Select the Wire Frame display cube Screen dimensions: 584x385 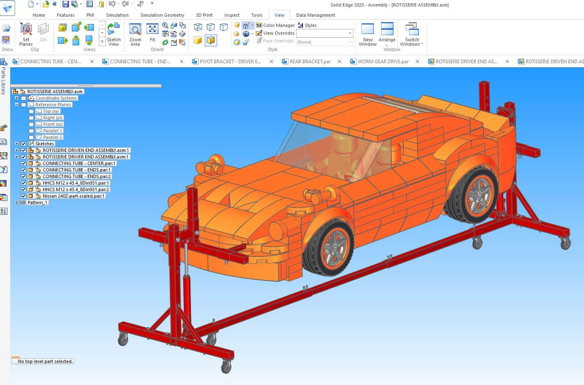pyautogui.click(x=198, y=27)
